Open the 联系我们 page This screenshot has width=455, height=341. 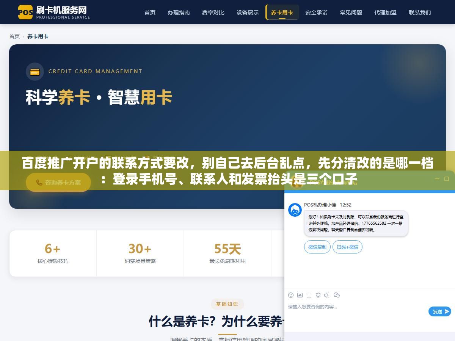pyautogui.click(x=420, y=13)
